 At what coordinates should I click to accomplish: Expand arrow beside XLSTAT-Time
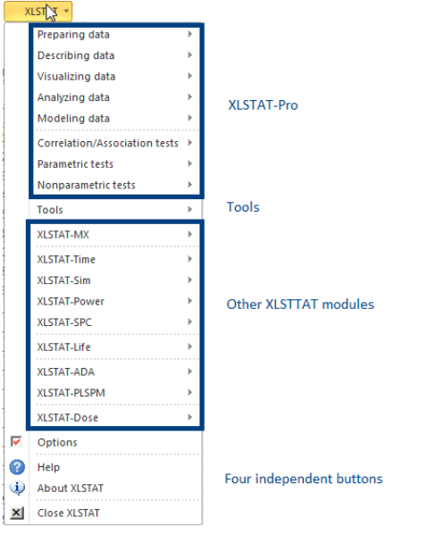tap(189, 259)
